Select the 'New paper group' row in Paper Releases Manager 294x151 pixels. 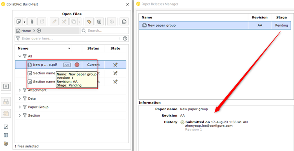point(215,25)
